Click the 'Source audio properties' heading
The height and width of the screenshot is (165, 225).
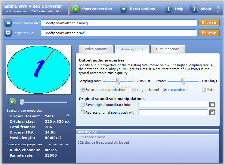[24, 144]
